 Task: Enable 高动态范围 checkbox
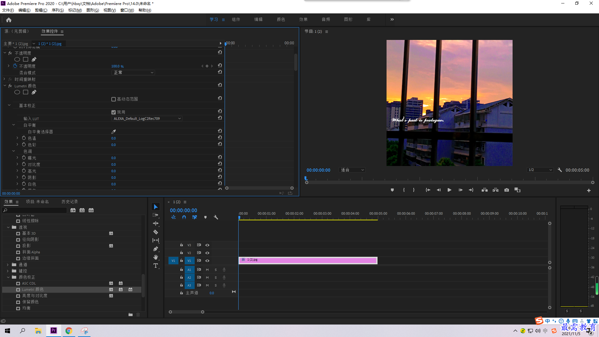click(114, 99)
